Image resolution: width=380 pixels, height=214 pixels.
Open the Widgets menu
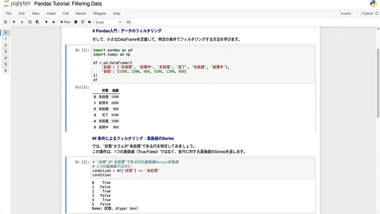(x=99, y=14)
